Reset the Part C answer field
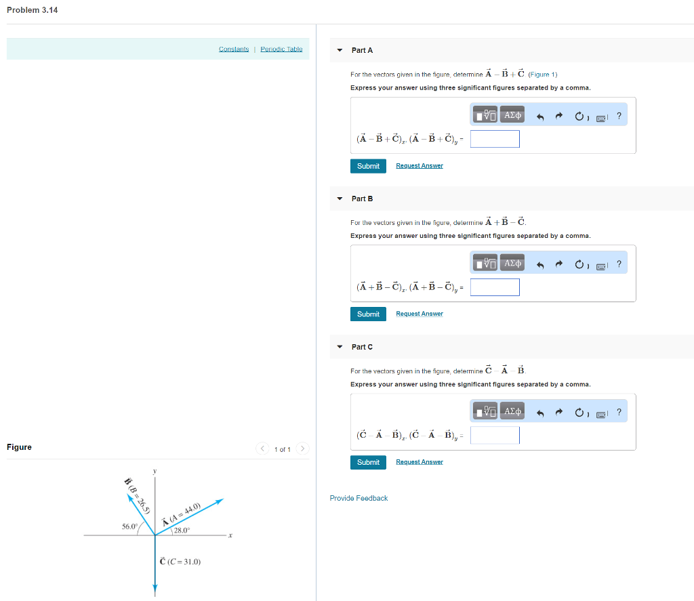The width and height of the screenshot is (694, 601). coord(579,413)
